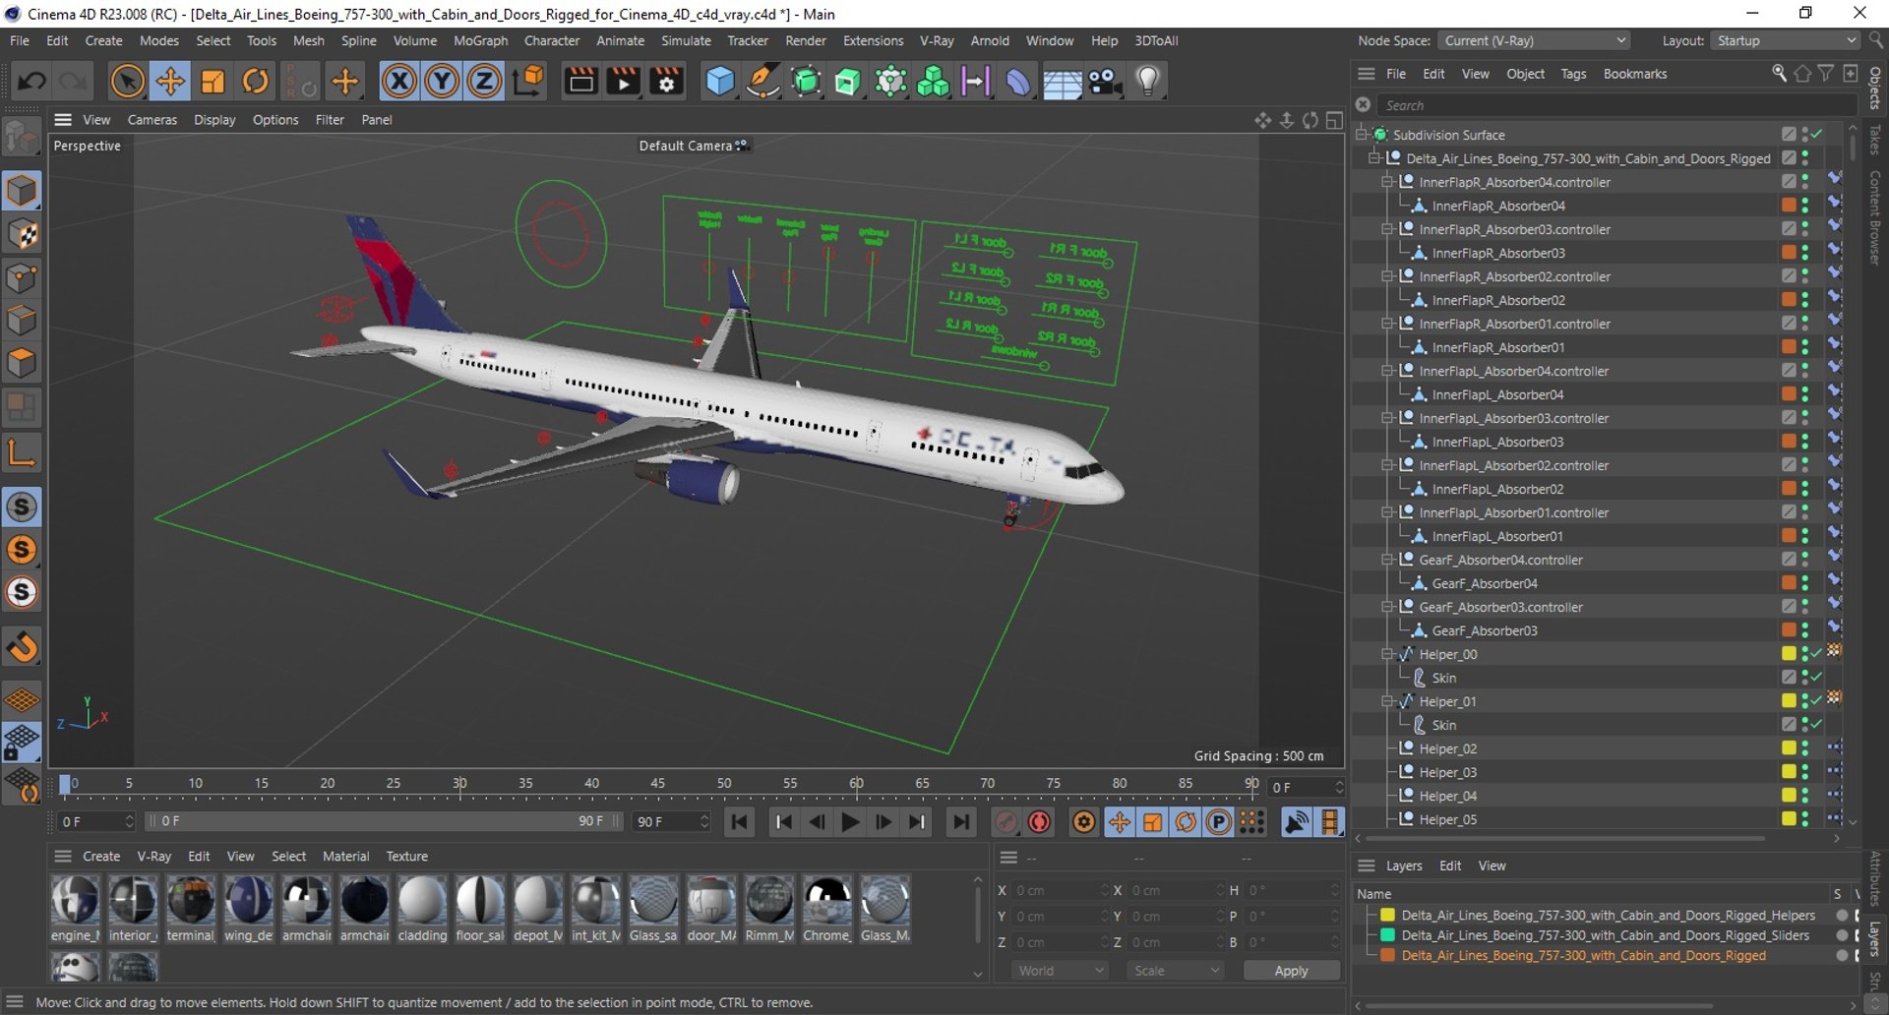The height and width of the screenshot is (1015, 1889).
Task: Select the engine material thumbnail
Action: [x=75, y=900]
